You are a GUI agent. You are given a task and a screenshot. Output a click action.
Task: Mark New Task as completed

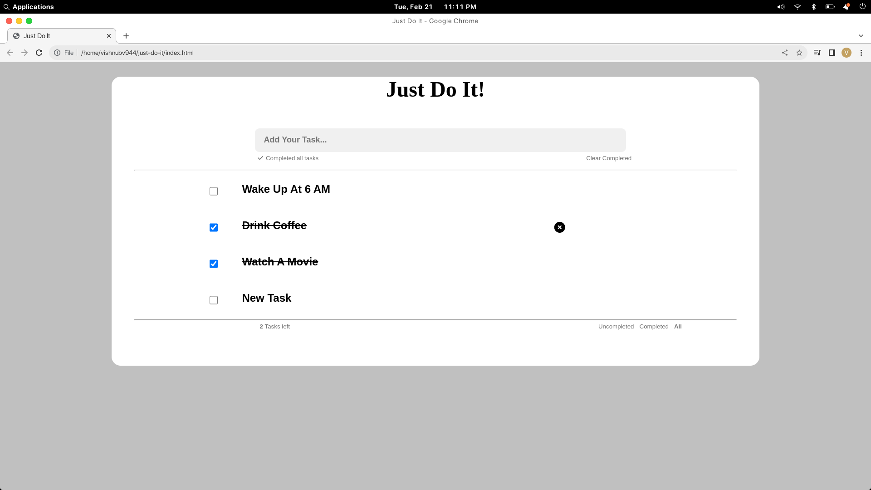[x=214, y=300]
